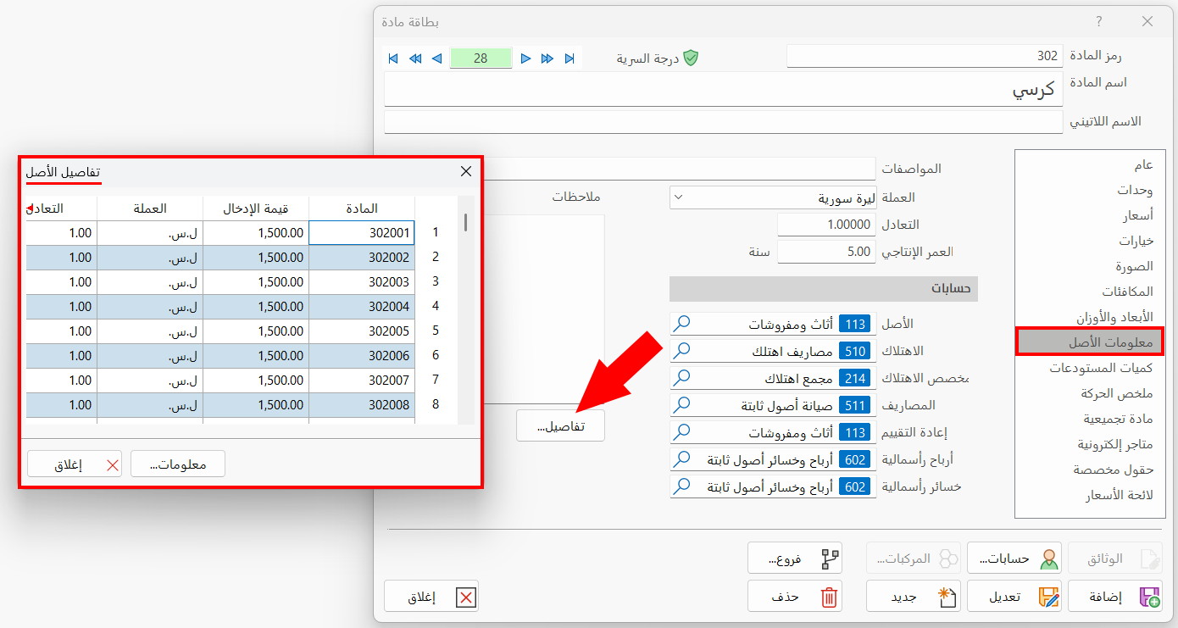
Task: Search خسائر رأسمالية account magnifier icon
Action: [681, 486]
